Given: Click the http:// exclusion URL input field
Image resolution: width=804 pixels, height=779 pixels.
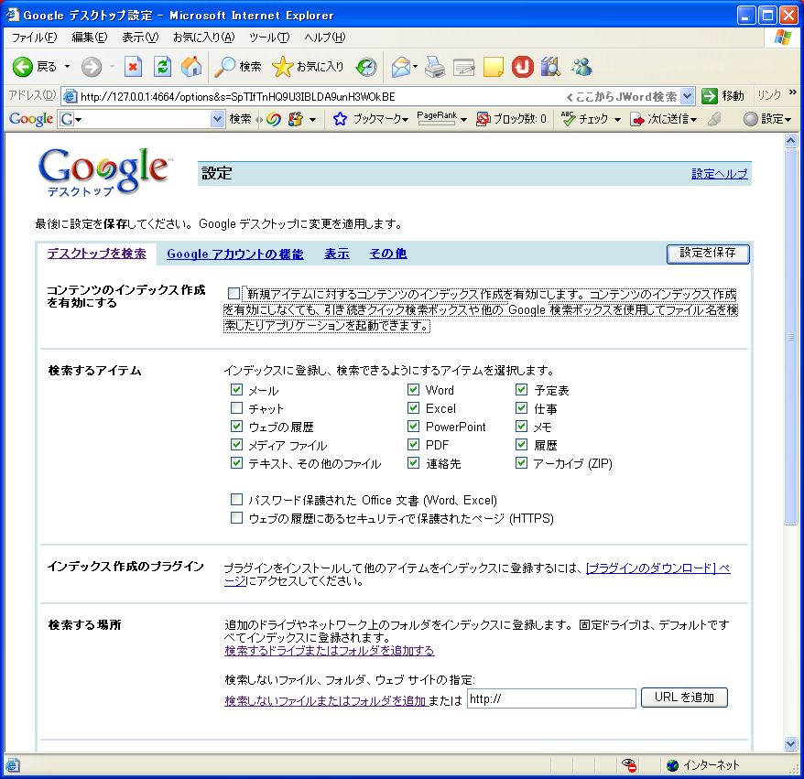Looking at the screenshot, I should (551, 698).
